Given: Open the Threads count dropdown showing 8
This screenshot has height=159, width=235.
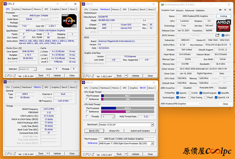Looking at the screenshot, I should [x=108, y=117].
